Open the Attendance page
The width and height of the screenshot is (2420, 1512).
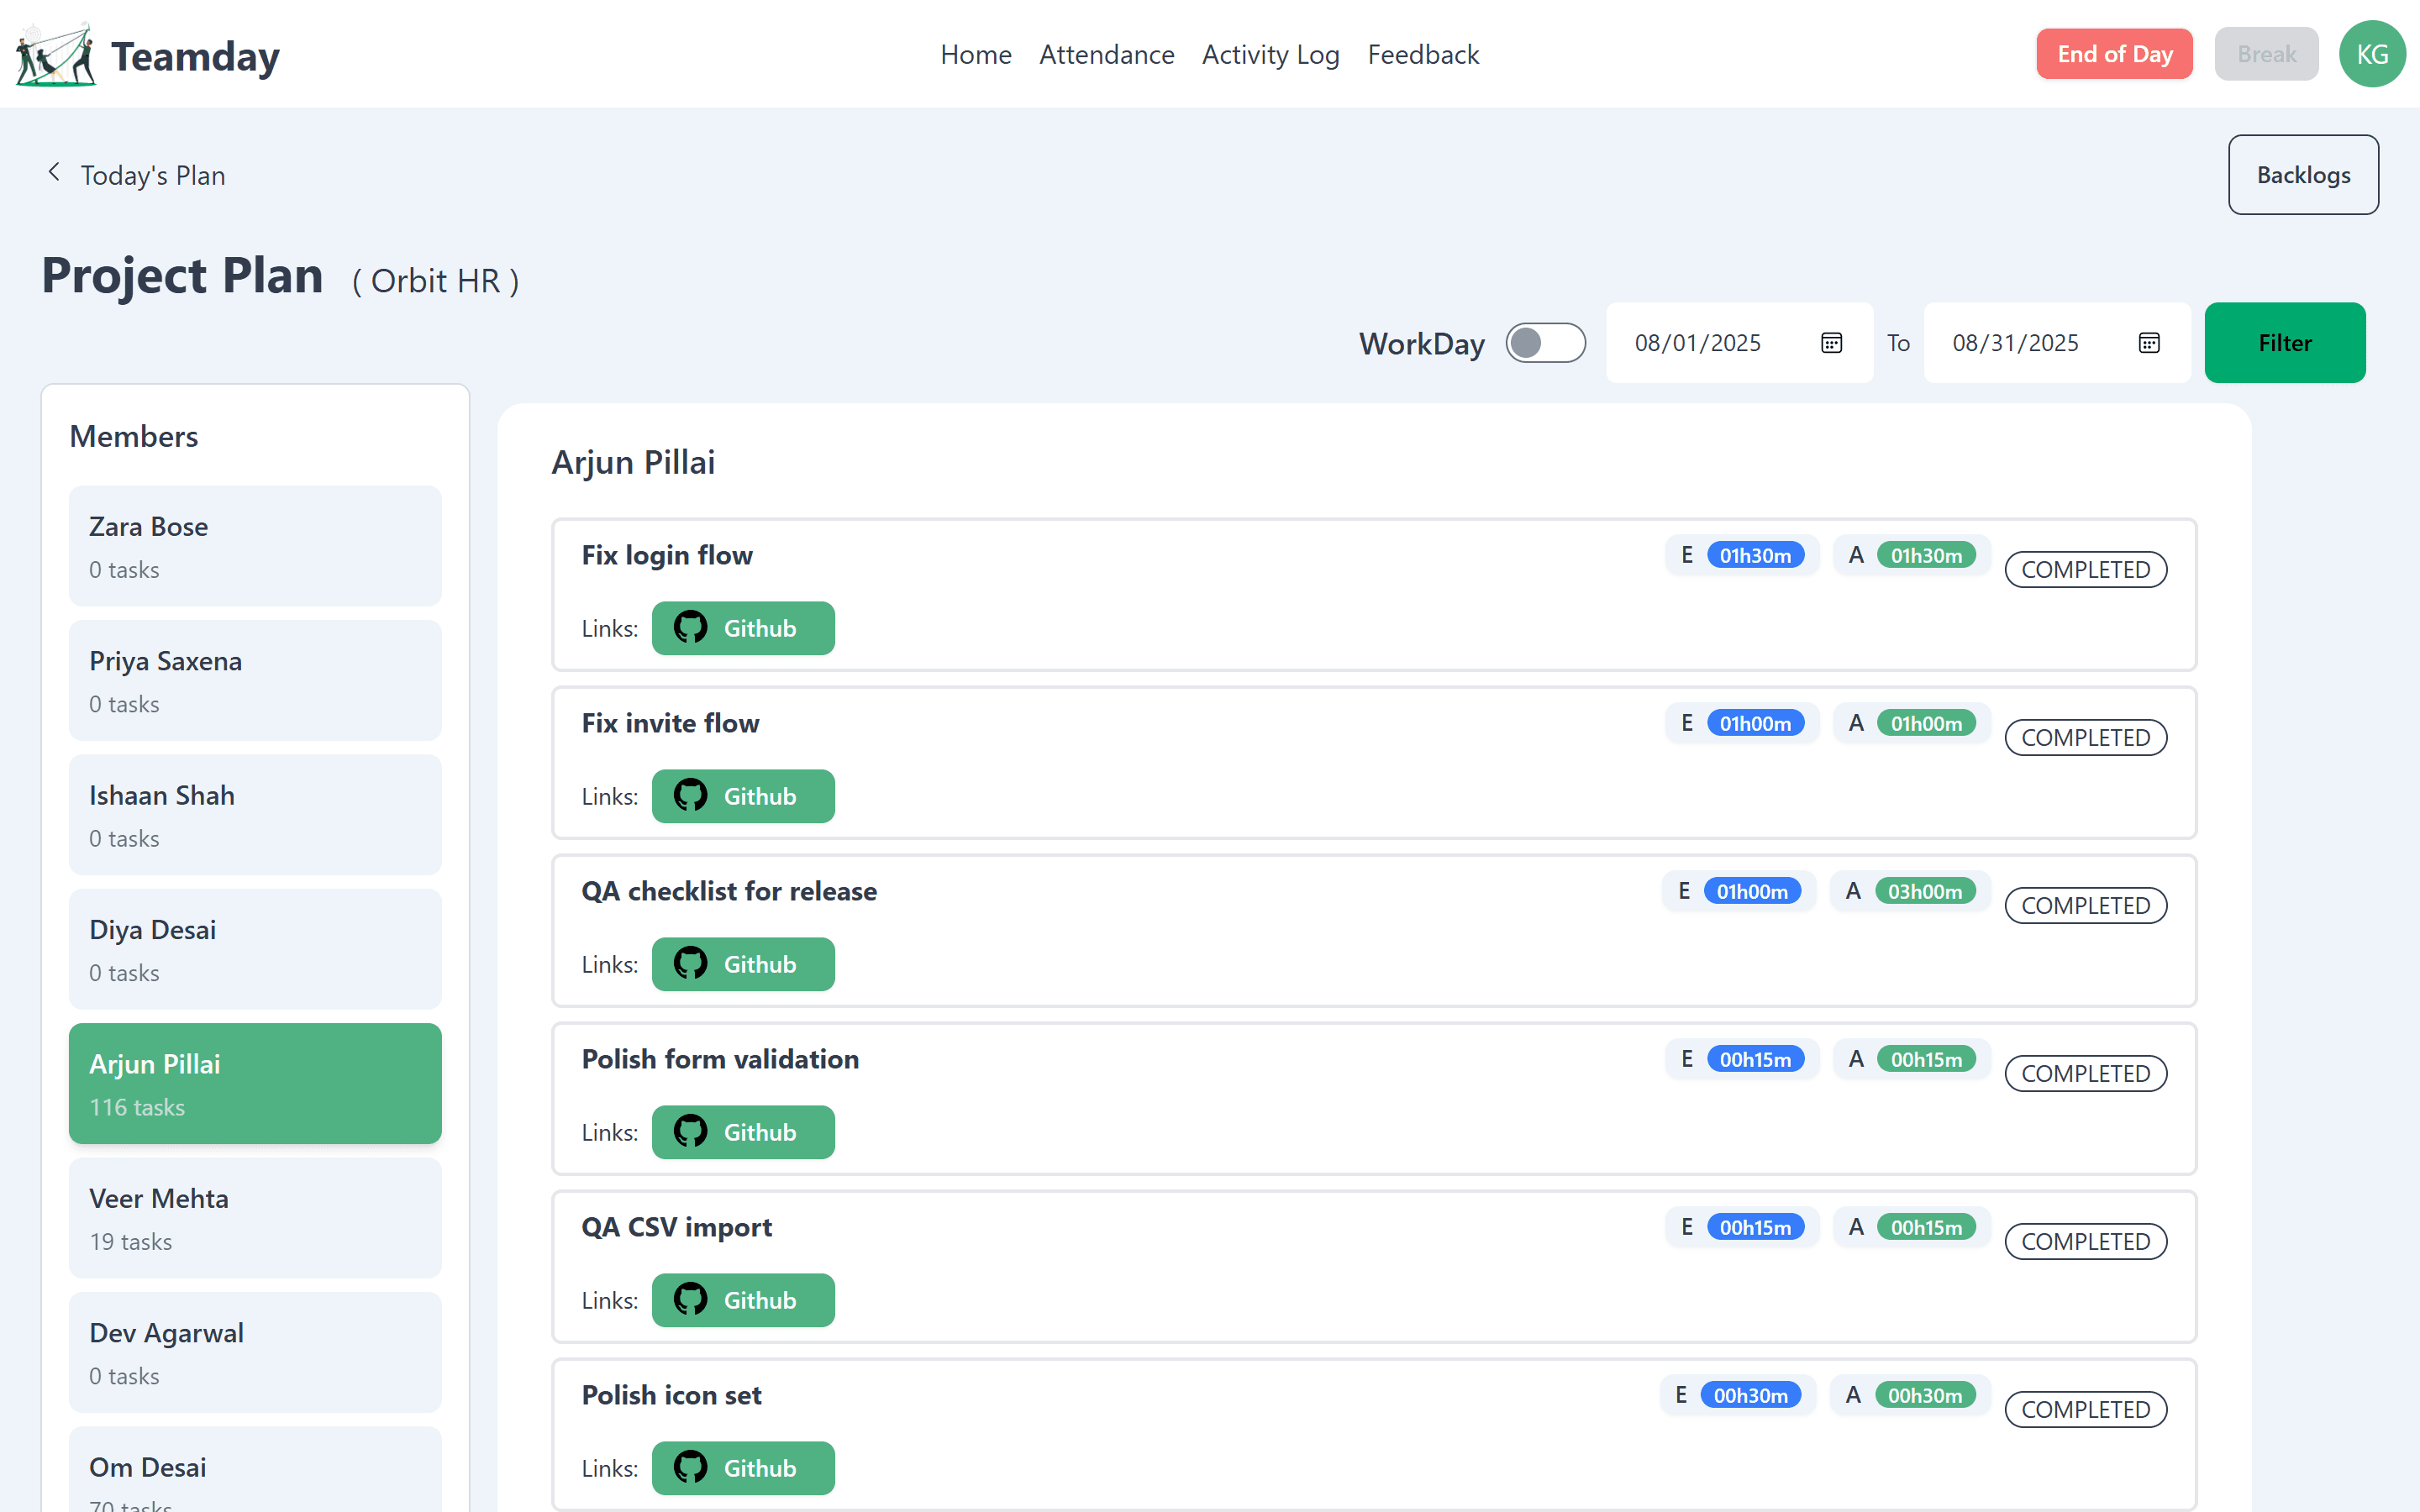point(1106,54)
